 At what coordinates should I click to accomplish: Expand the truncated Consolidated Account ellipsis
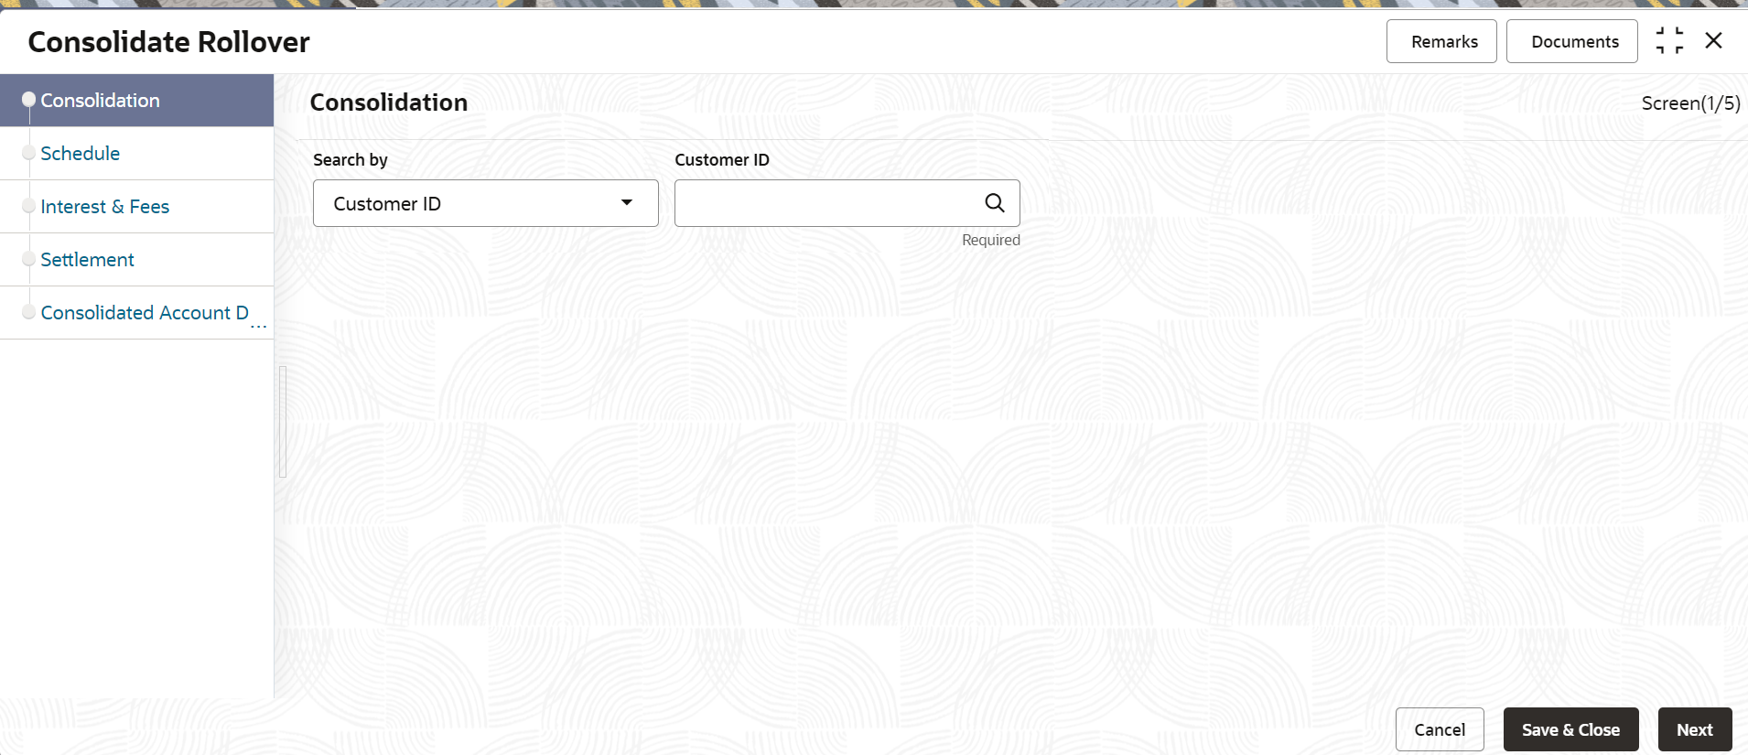[x=259, y=325]
